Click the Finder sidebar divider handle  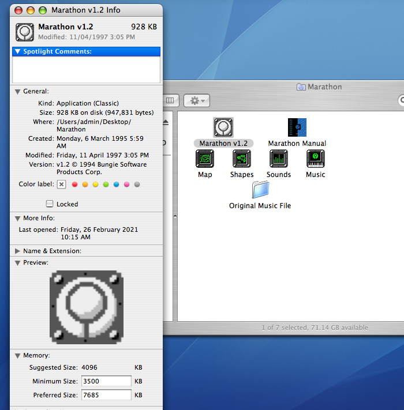pyautogui.click(x=175, y=216)
